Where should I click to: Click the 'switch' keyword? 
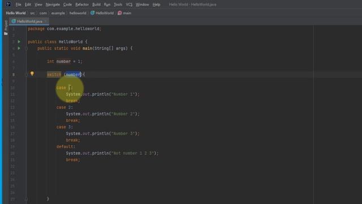[x=54, y=74]
